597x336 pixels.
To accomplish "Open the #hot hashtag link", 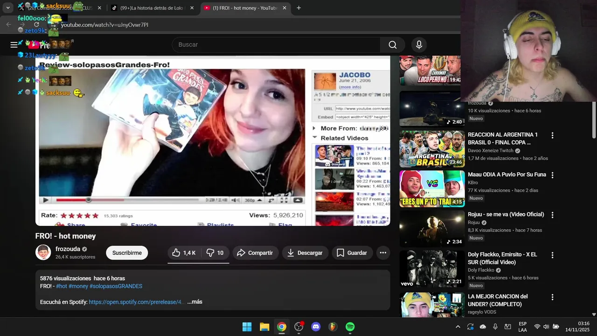I will (62, 286).
